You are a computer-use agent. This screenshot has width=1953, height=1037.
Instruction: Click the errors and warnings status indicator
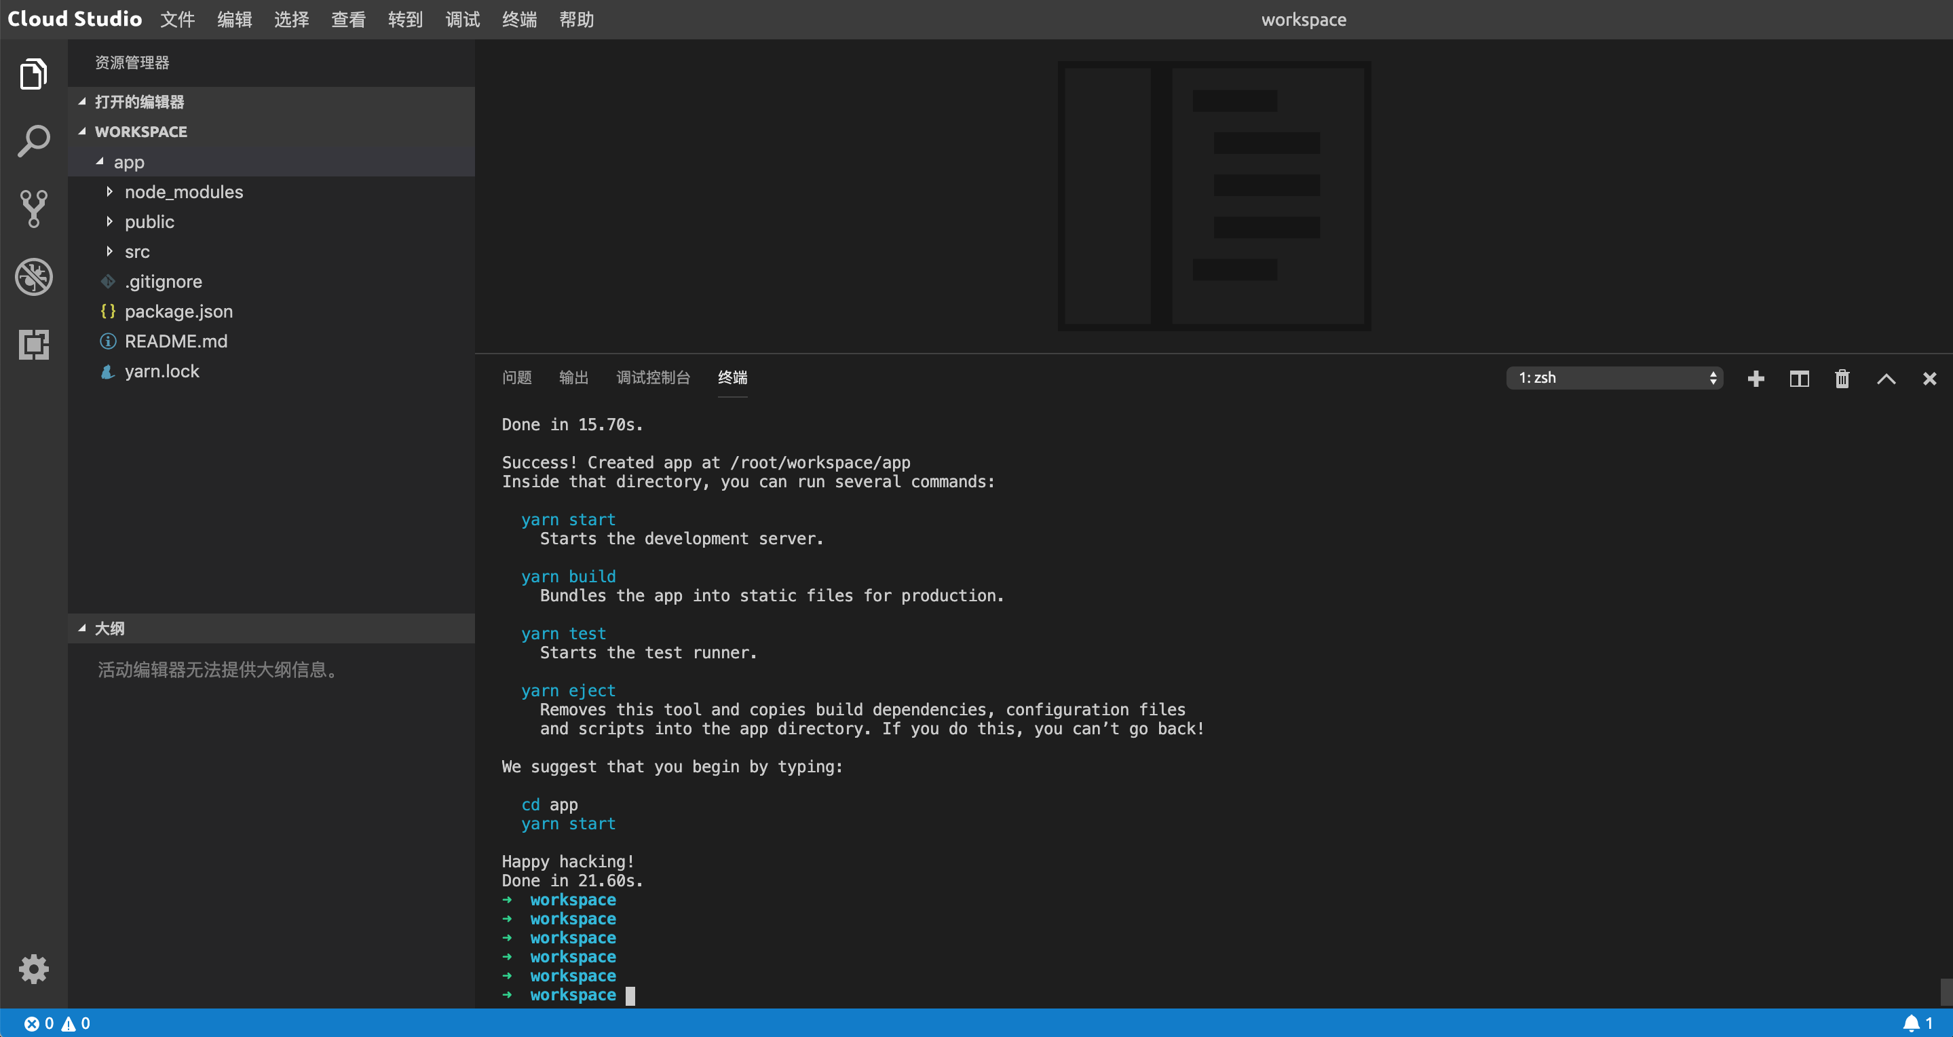tap(57, 1023)
